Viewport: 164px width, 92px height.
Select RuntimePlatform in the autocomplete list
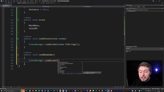(x=70, y=65)
